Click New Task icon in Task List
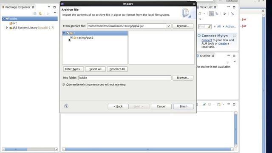 (200, 14)
